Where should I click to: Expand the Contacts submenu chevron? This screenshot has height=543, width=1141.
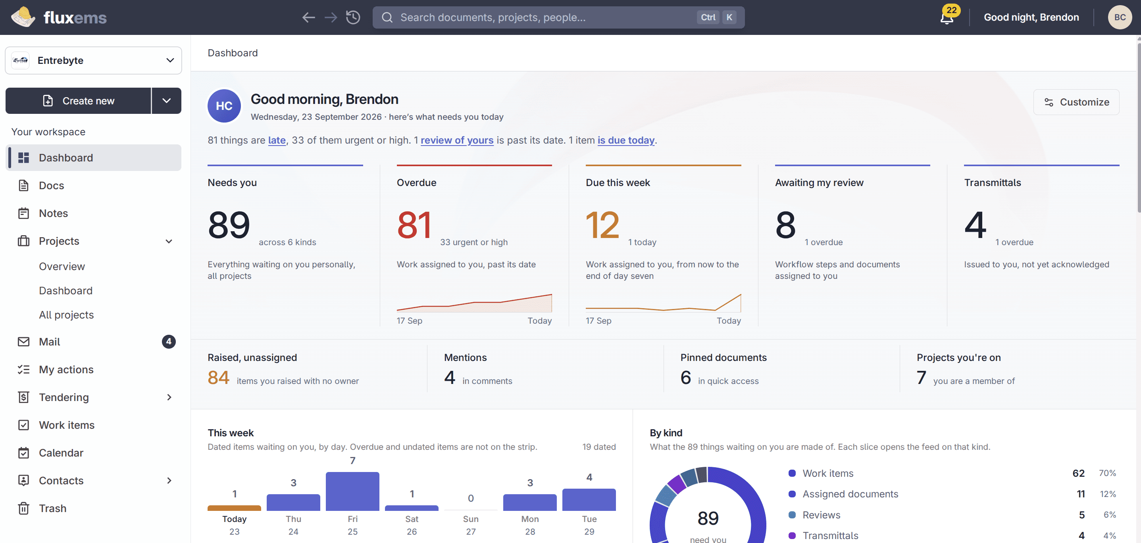169,481
